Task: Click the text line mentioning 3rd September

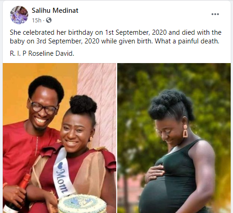Action: [x=114, y=41]
